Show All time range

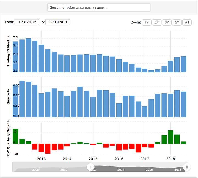[x=187, y=22]
